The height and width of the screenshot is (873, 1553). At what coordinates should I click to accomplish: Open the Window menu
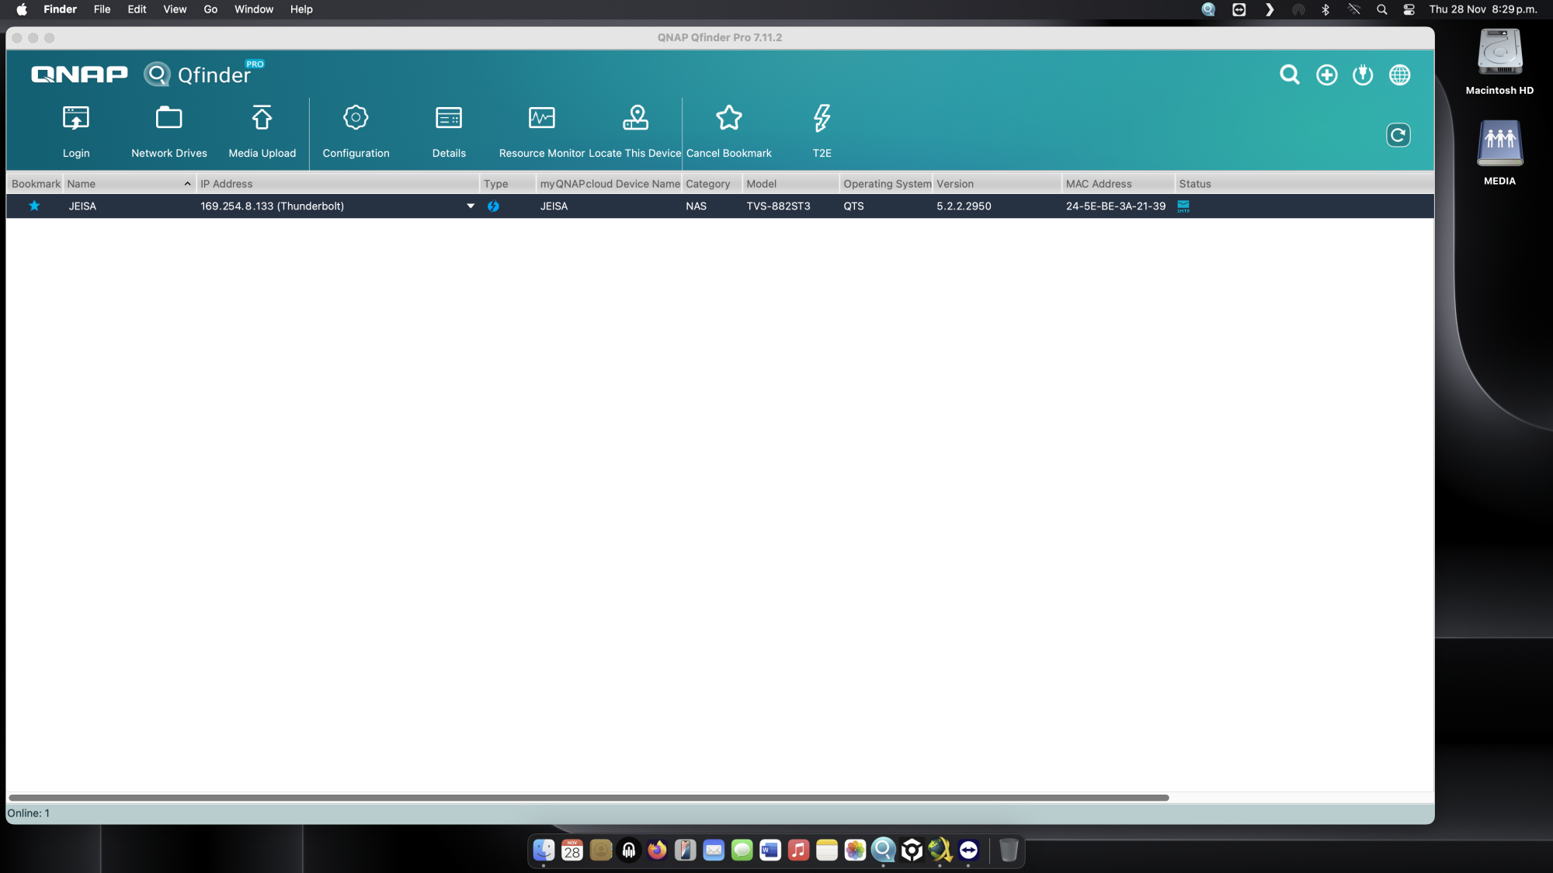point(254,9)
